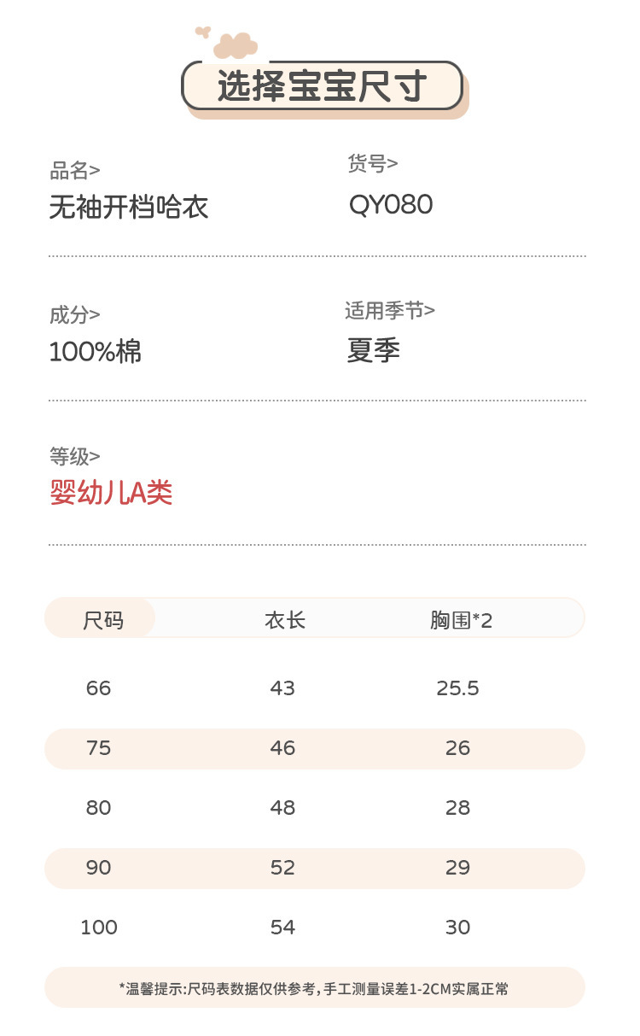Click size 80 in the size column

coord(99,807)
